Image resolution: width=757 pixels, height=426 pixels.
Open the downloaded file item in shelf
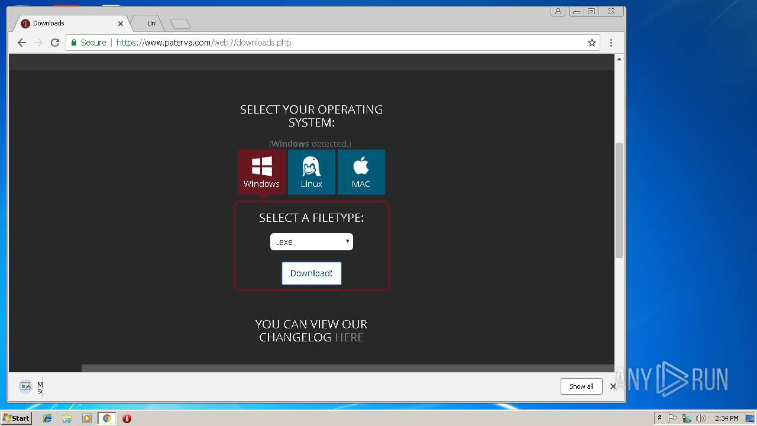coord(30,387)
